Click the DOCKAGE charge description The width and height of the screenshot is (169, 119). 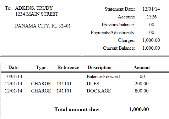pyautogui.click(x=99, y=91)
